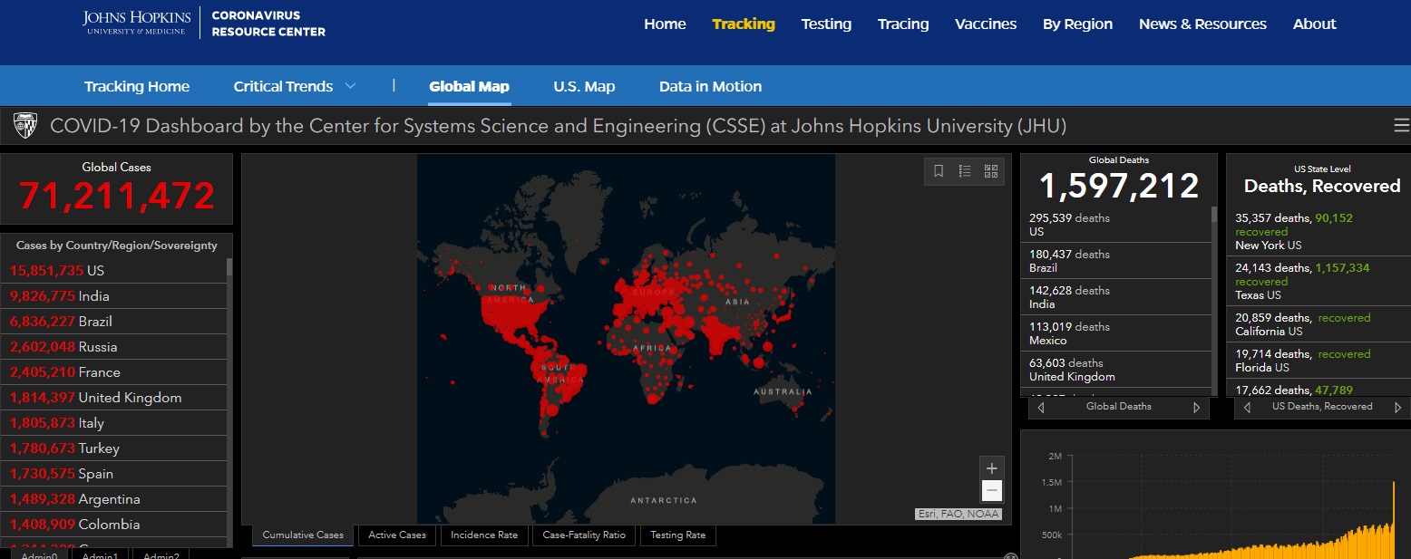Switch to the Active Cases tab
Screen dimensions: 1411x559
pyautogui.click(x=397, y=535)
